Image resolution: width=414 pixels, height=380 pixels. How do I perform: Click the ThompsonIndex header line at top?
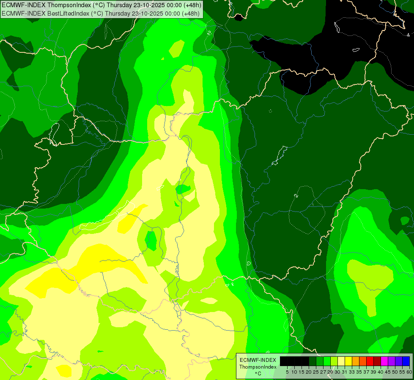(x=101, y=5)
